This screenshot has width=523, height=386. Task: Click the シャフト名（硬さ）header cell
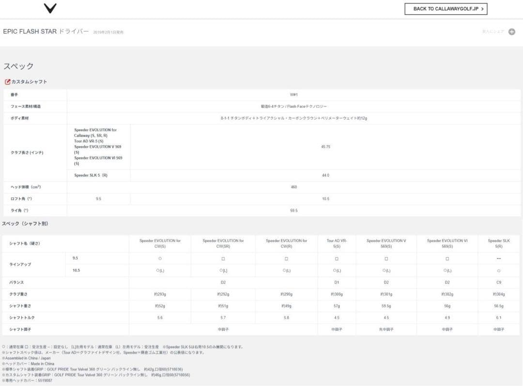pyautogui.click(x=25, y=244)
